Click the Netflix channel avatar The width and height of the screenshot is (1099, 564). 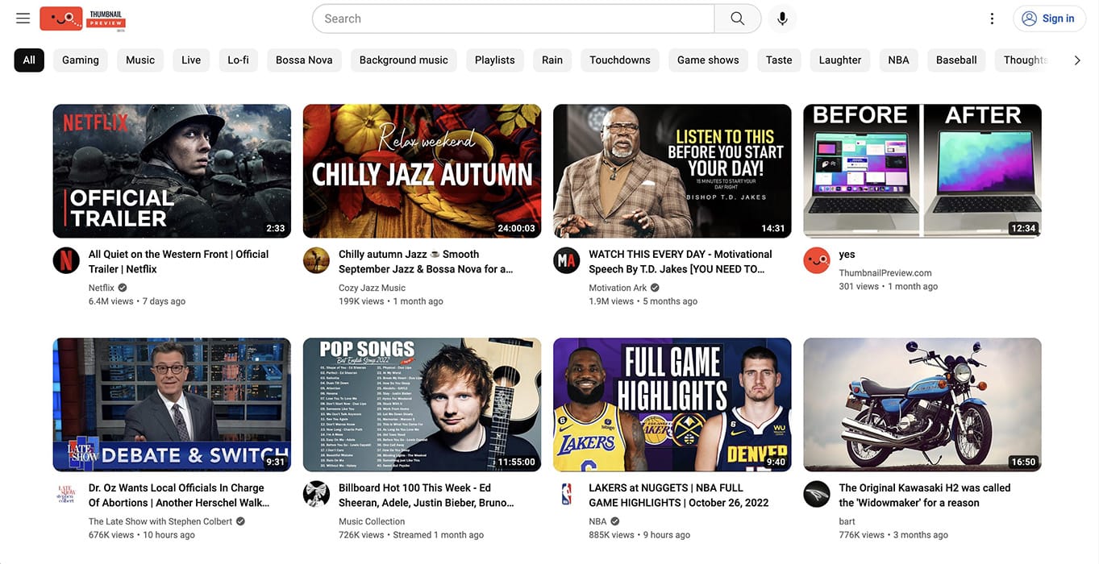(66, 260)
